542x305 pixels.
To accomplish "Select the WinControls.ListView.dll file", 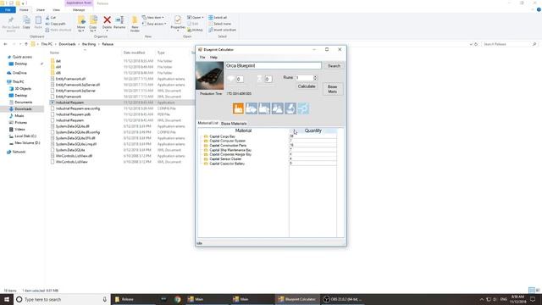I will (74, 156).
